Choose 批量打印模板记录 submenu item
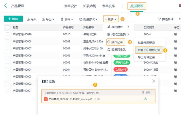Screen dimensions: 181x115 click(x=149, y=50)
